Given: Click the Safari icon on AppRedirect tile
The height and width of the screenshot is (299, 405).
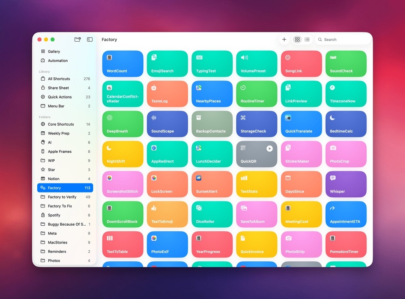Looking at the screenshot, I should pyautogui.click(x=154, y=148).
